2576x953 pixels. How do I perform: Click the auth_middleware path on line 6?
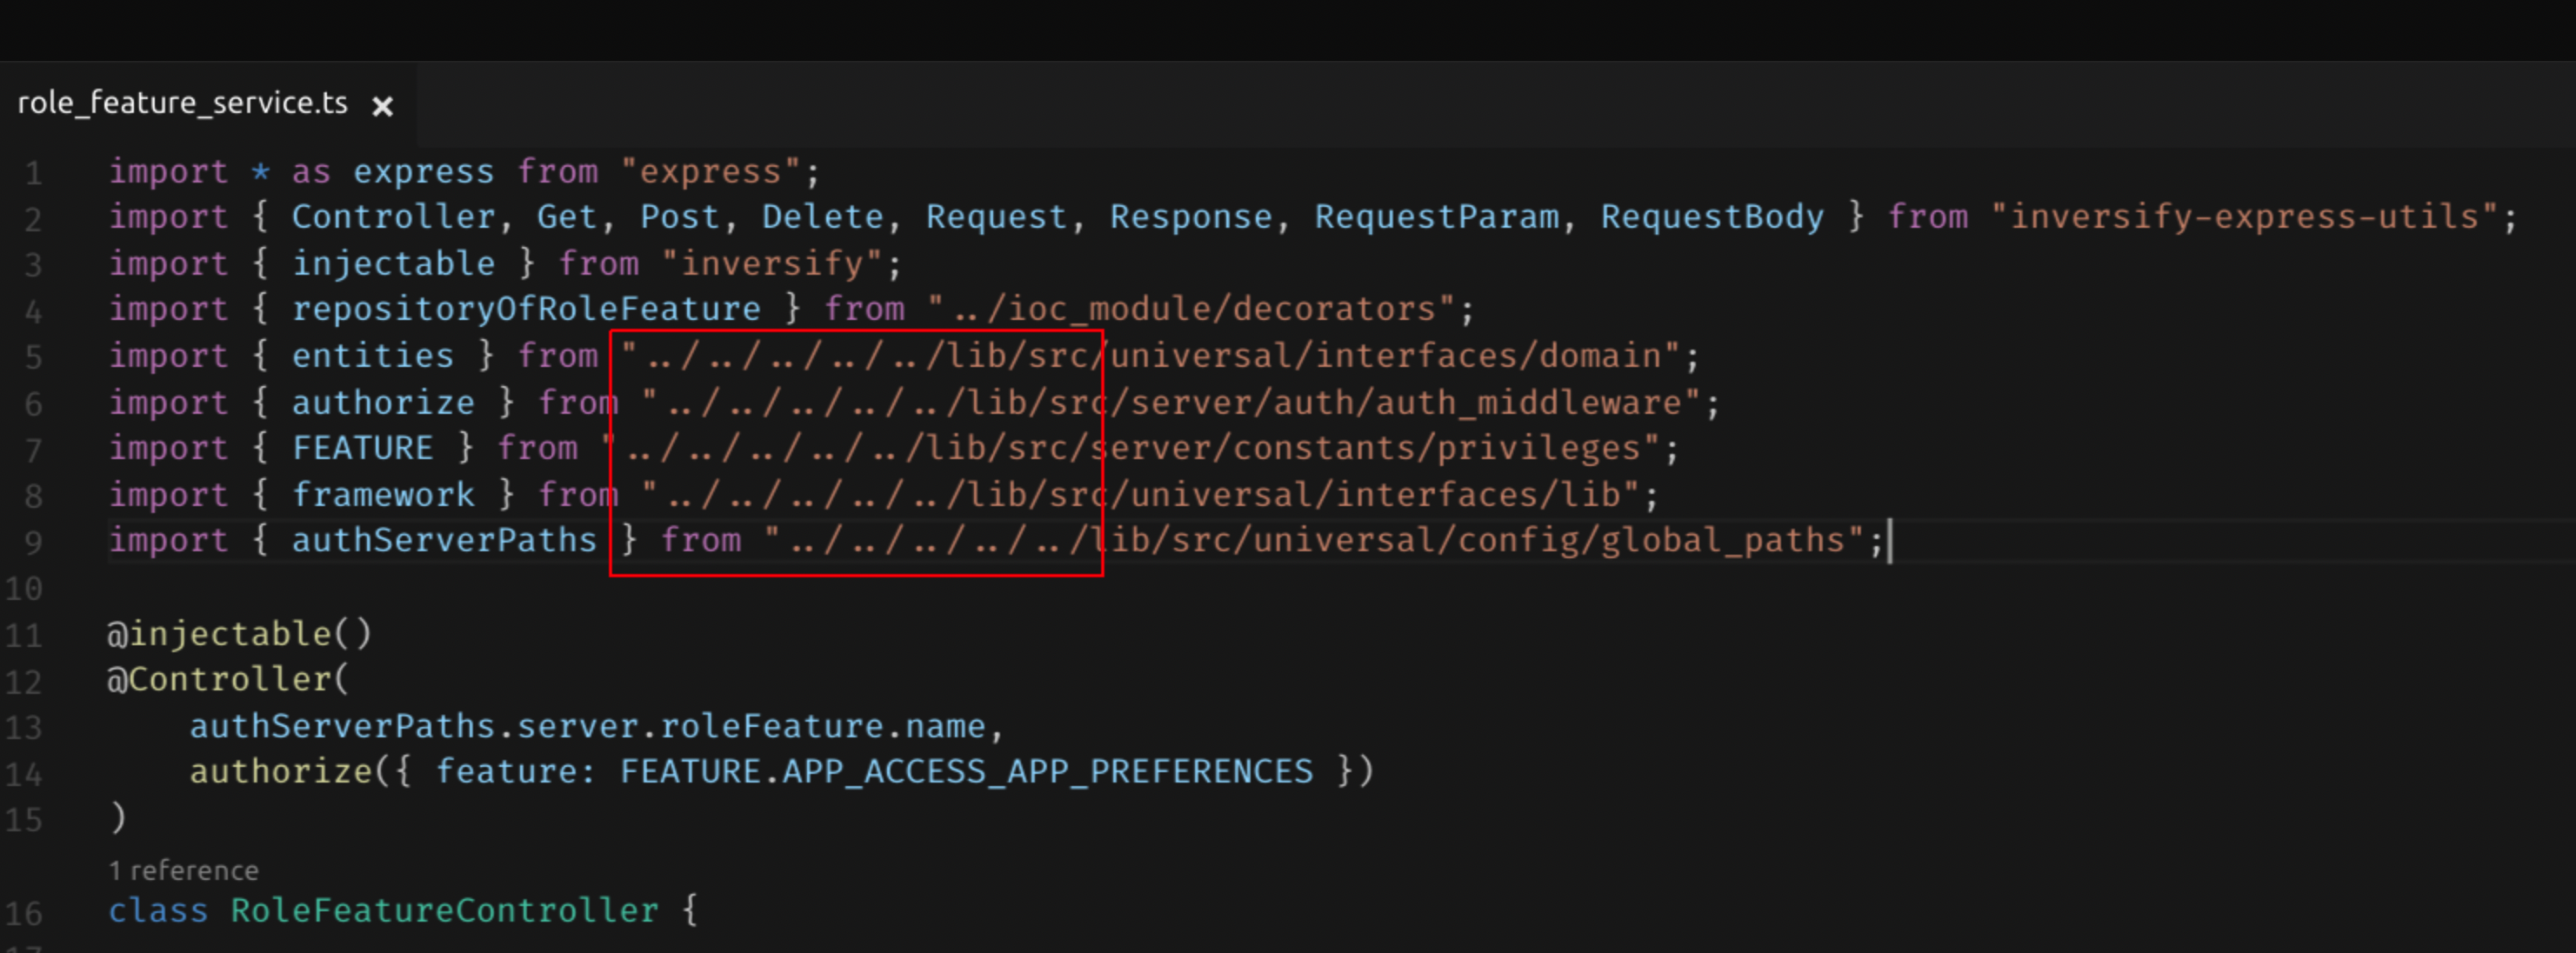1528,403
